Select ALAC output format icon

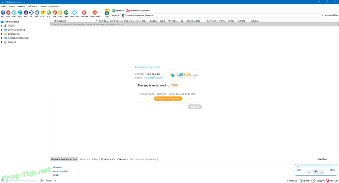(x=43, y=14)
